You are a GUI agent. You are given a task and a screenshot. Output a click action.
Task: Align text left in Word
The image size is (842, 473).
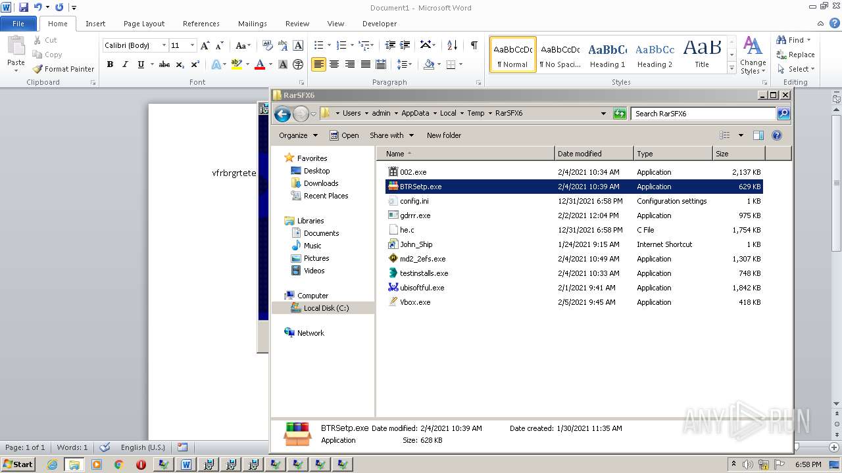point(318,64)
